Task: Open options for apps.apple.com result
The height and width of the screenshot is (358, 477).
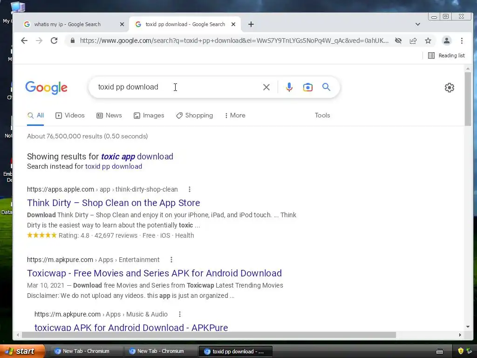Action: click(190, 189)
